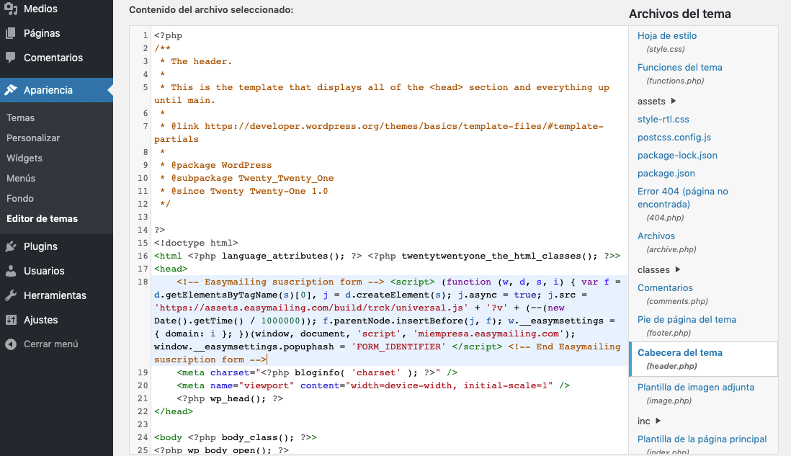Open Comentarios comments.php theme file
Image resolution: width=791 pixels, height=456 pixels.
tap(665, 288)
